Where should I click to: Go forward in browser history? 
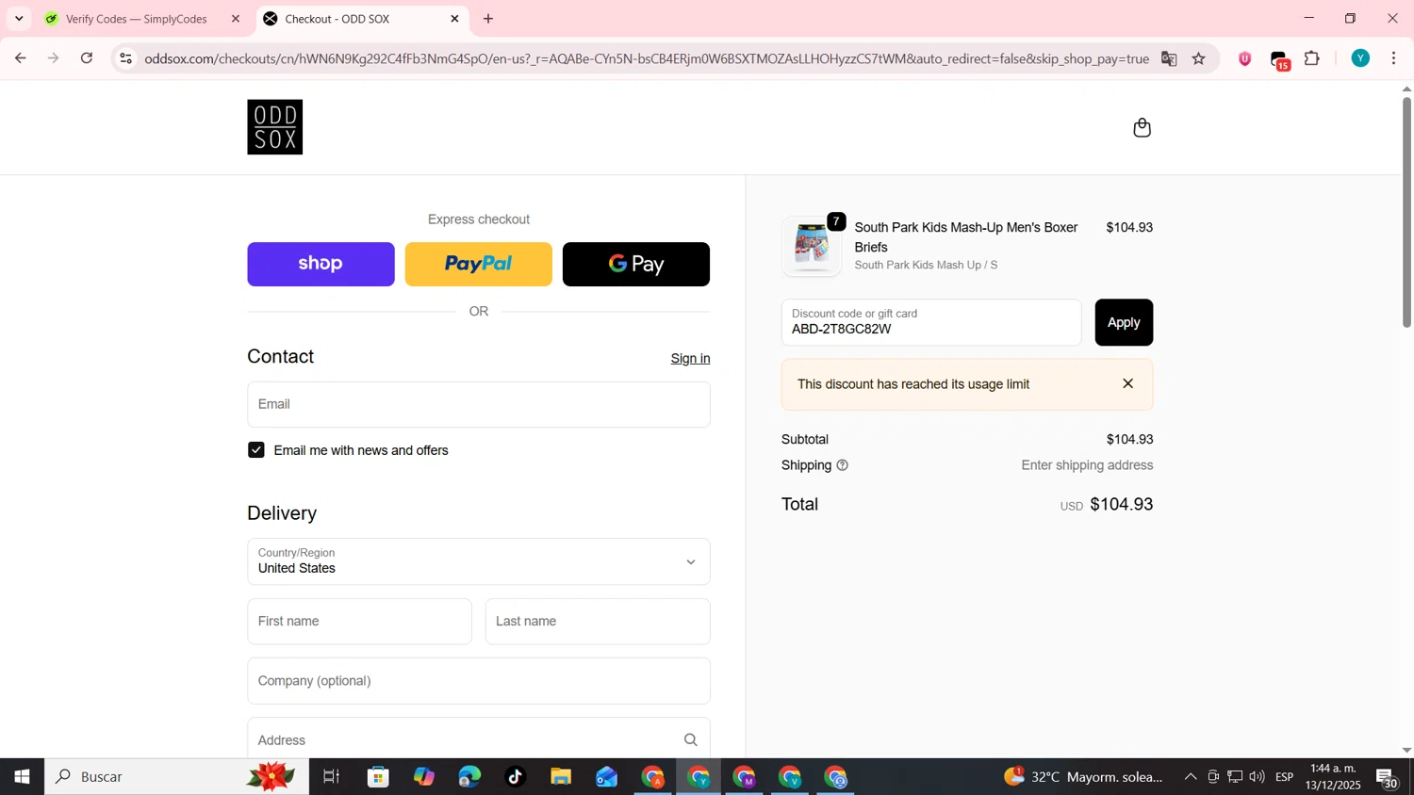coord(54,58)
